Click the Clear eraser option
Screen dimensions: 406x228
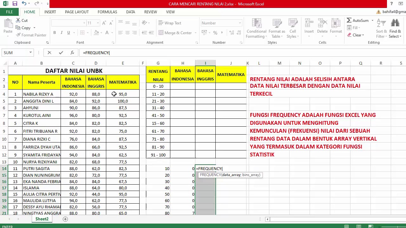click(355, 35)
